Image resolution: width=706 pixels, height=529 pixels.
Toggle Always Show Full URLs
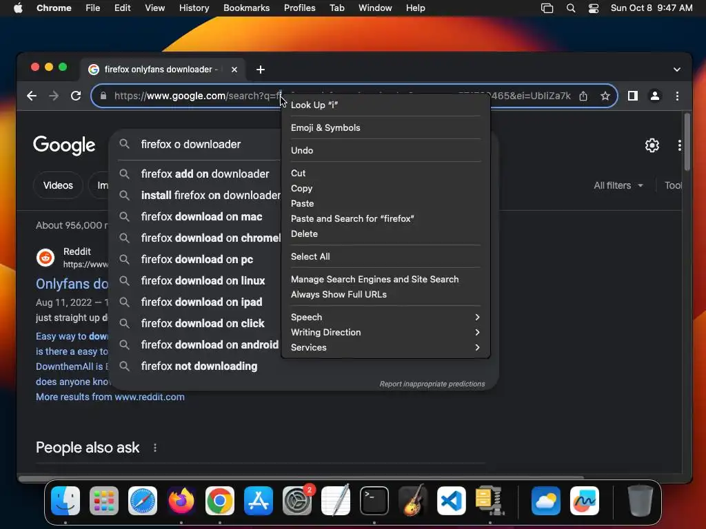[385, 295]
